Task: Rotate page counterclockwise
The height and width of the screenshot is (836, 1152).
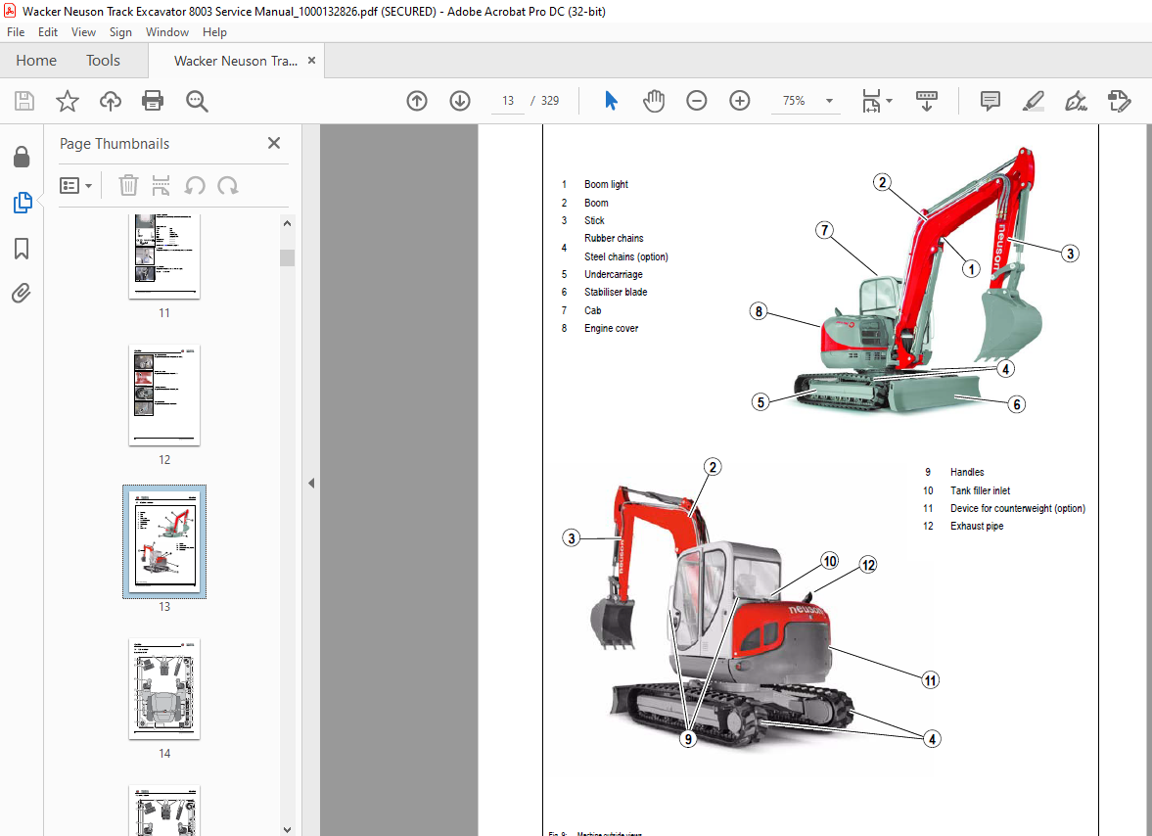Action: pos(195,186)
